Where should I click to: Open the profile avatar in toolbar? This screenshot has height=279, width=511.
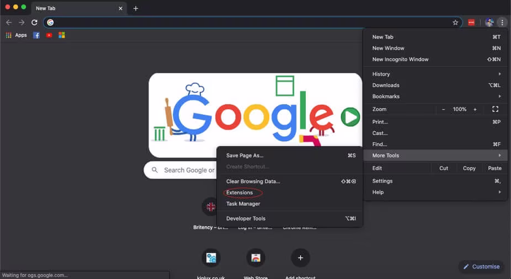click(489, 23)
